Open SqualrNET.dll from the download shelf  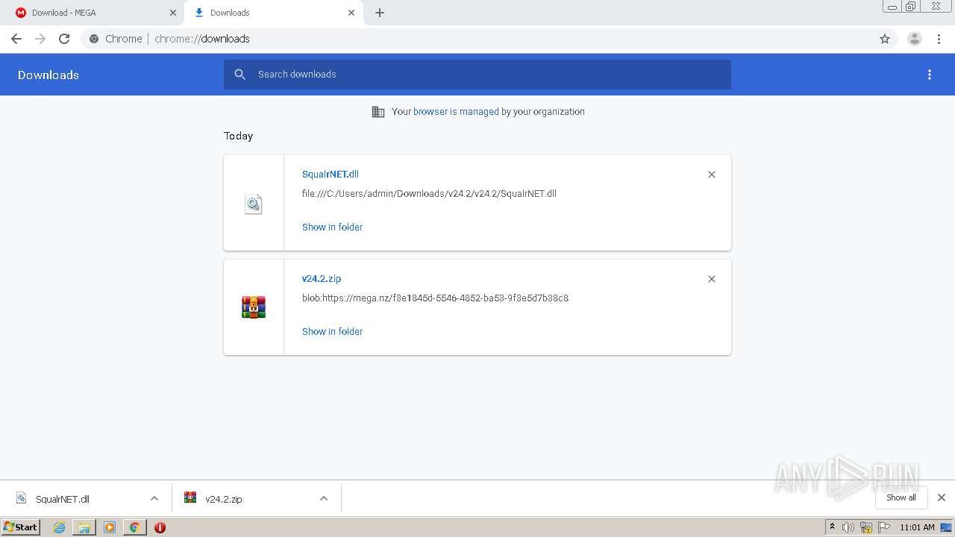63,499
